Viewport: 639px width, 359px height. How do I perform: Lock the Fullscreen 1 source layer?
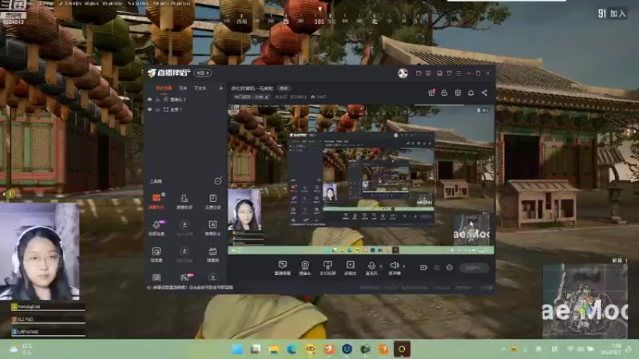157,109
